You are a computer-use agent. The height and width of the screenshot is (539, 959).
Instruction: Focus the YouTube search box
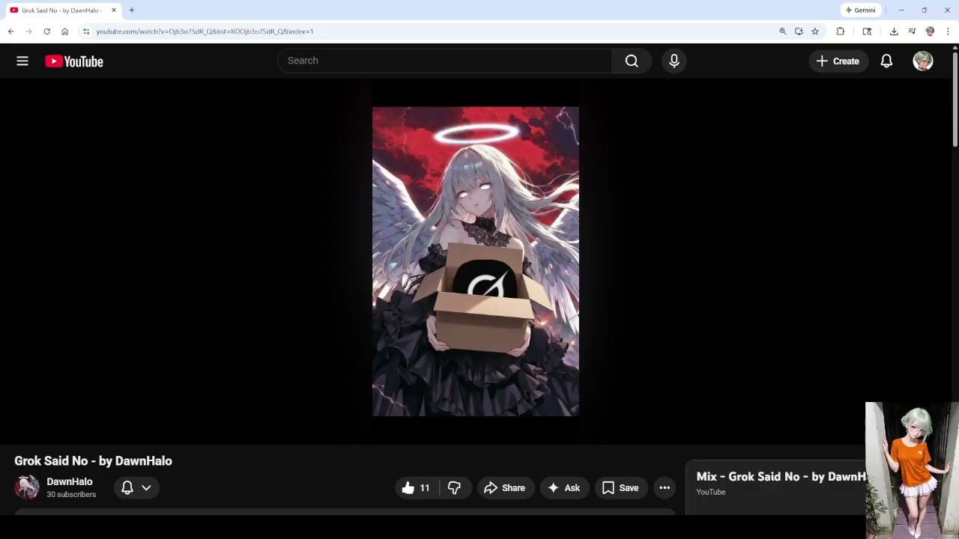pyautogui.click(x=445, y=61)
